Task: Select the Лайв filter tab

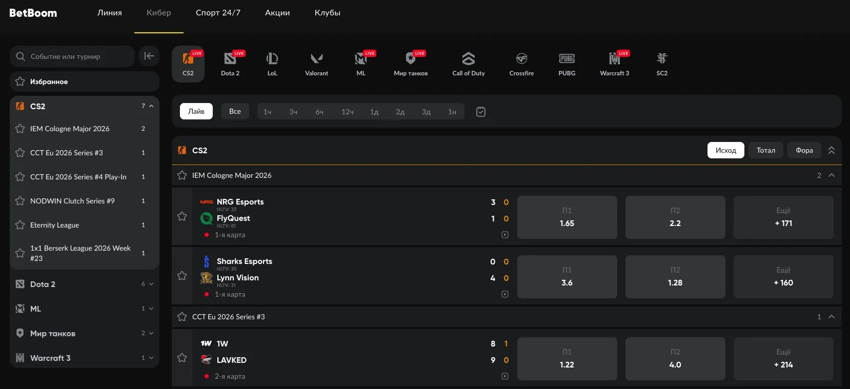Action: coord(196,111)
